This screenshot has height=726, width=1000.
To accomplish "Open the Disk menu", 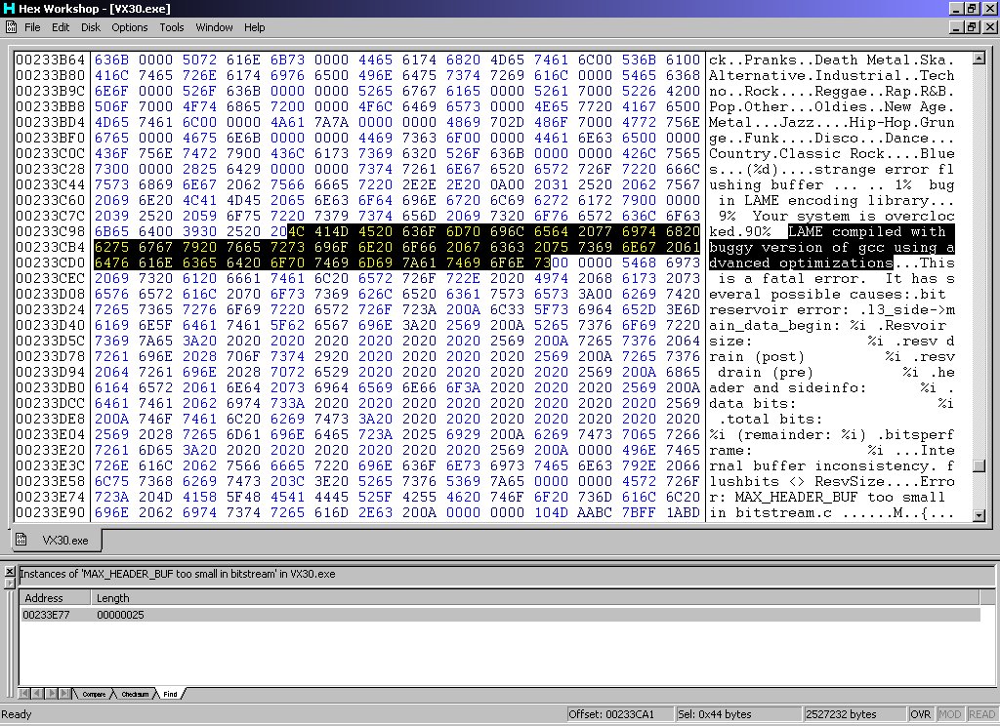I will [x=91, y=27].
